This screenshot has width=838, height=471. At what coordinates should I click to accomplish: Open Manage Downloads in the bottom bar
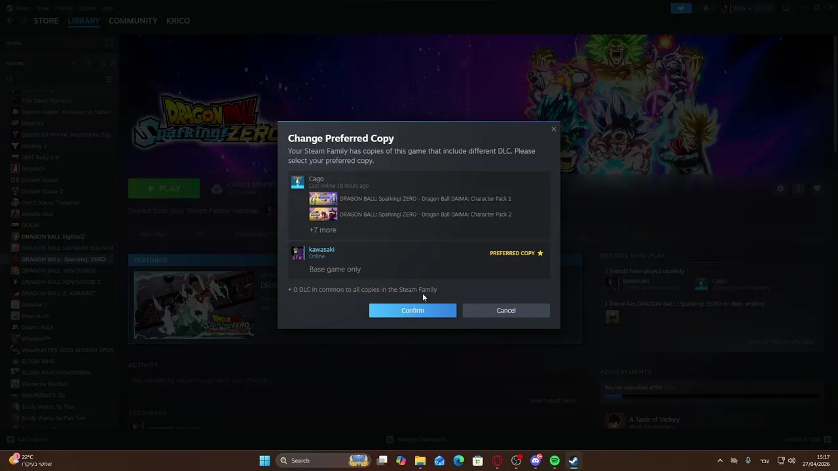(416, 440)
